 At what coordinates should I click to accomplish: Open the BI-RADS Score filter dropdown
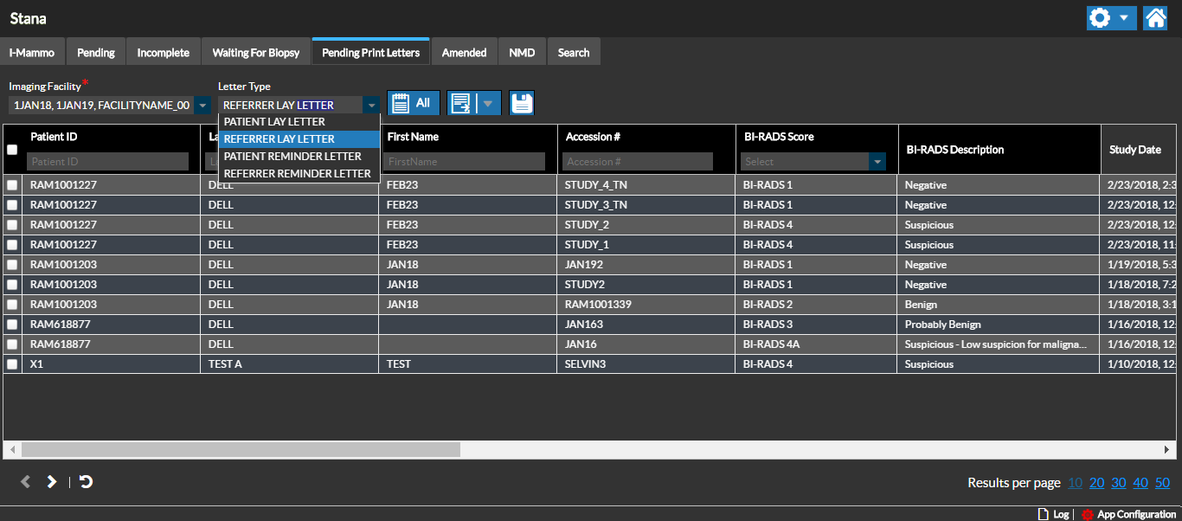coord(877,162)
